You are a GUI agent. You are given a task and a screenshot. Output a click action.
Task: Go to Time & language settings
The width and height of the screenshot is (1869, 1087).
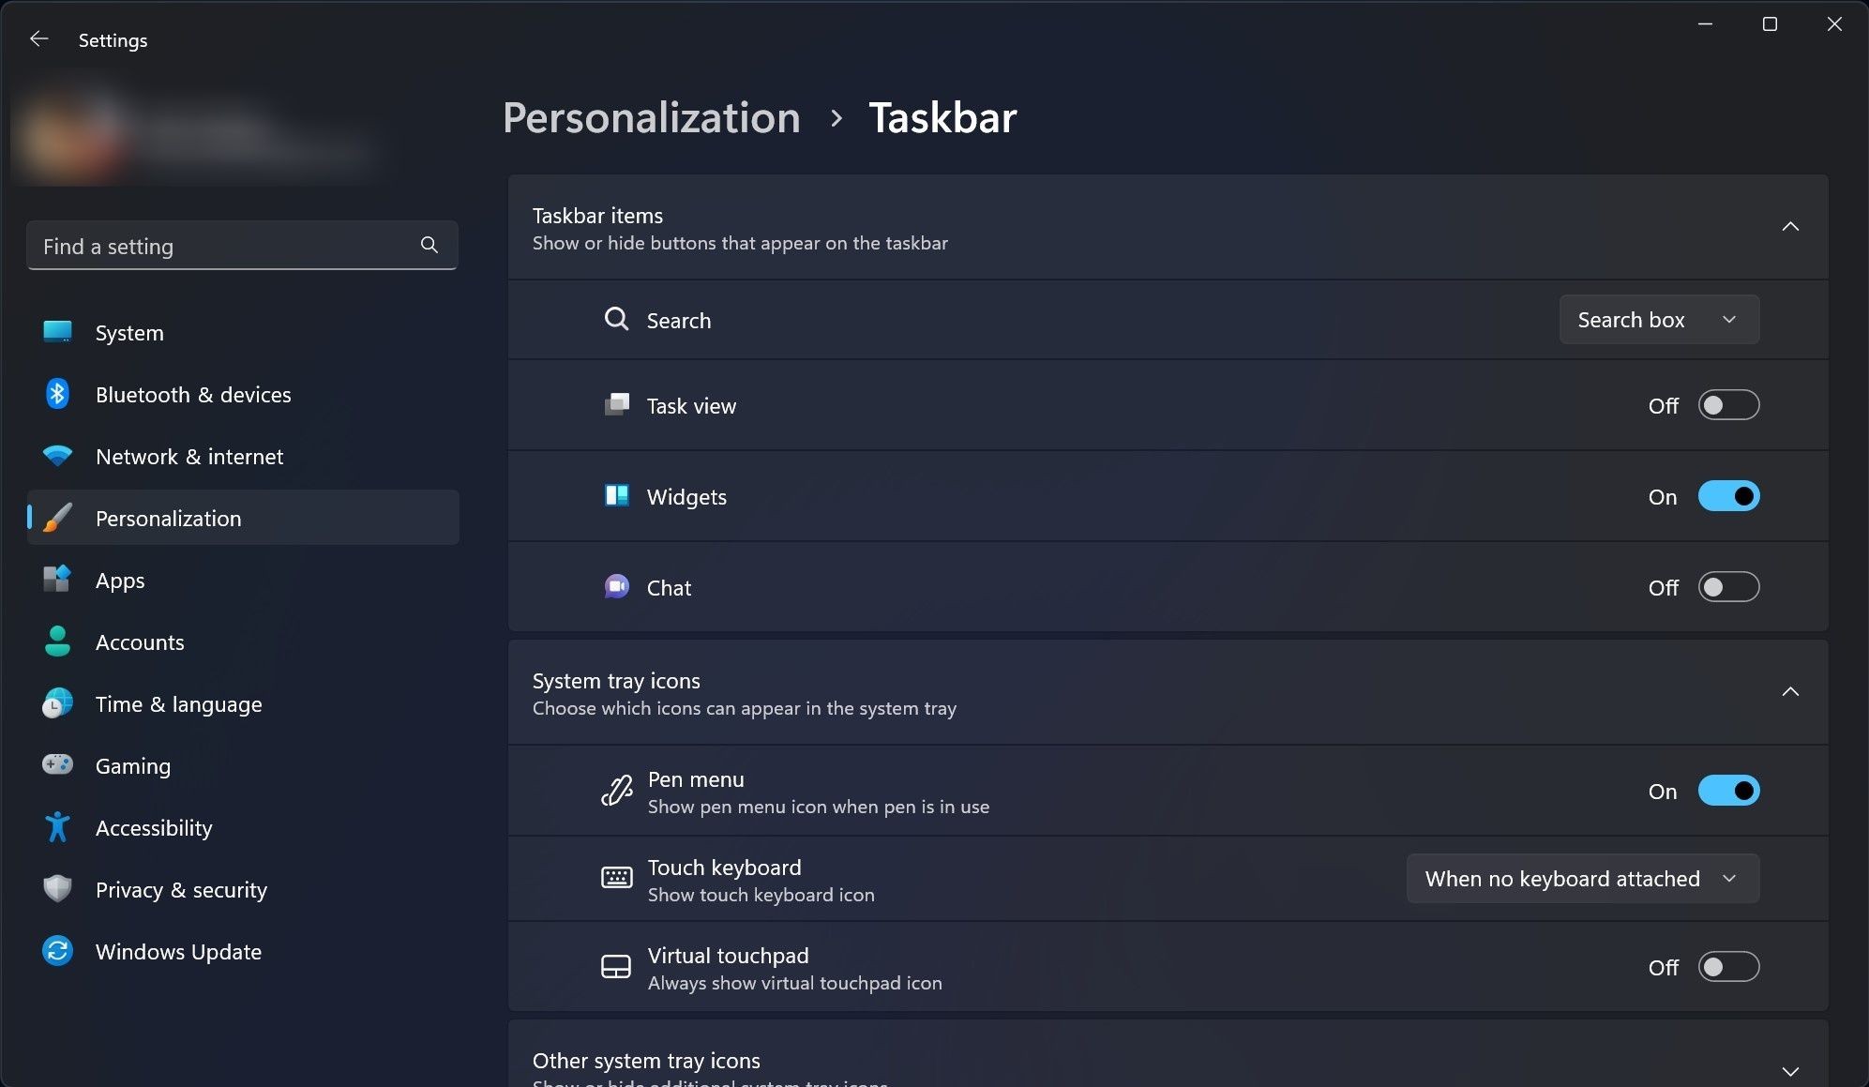tap(243, 703)
